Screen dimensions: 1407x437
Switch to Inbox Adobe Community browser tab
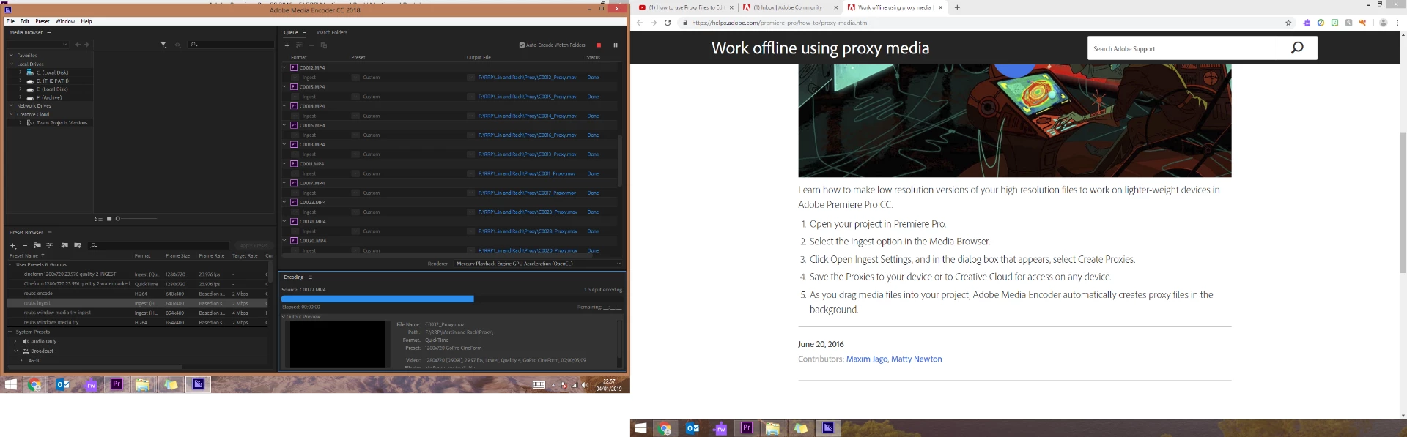point(791,7)
